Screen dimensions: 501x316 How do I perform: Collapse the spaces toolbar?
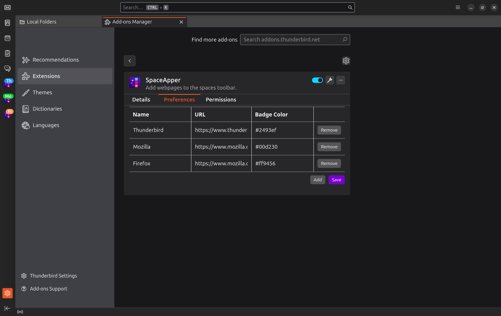click(8, 308)
